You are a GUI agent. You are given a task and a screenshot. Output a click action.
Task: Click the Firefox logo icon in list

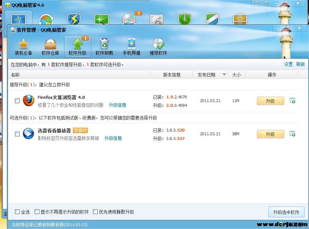coord(28,101)
